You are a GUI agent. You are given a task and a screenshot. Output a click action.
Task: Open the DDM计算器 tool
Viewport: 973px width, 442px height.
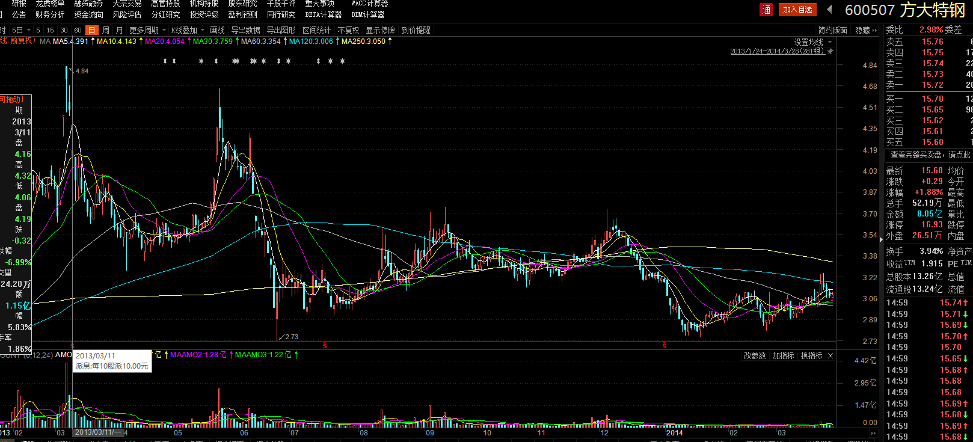coord(368,14)
